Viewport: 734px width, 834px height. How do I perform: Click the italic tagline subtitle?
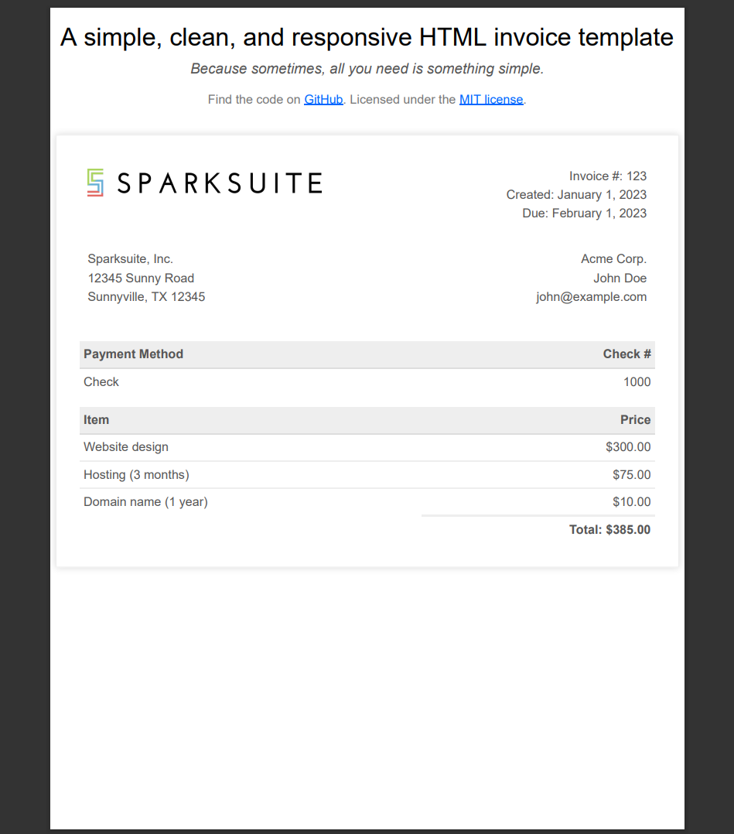pyautogui.click(x=367, y=69)
